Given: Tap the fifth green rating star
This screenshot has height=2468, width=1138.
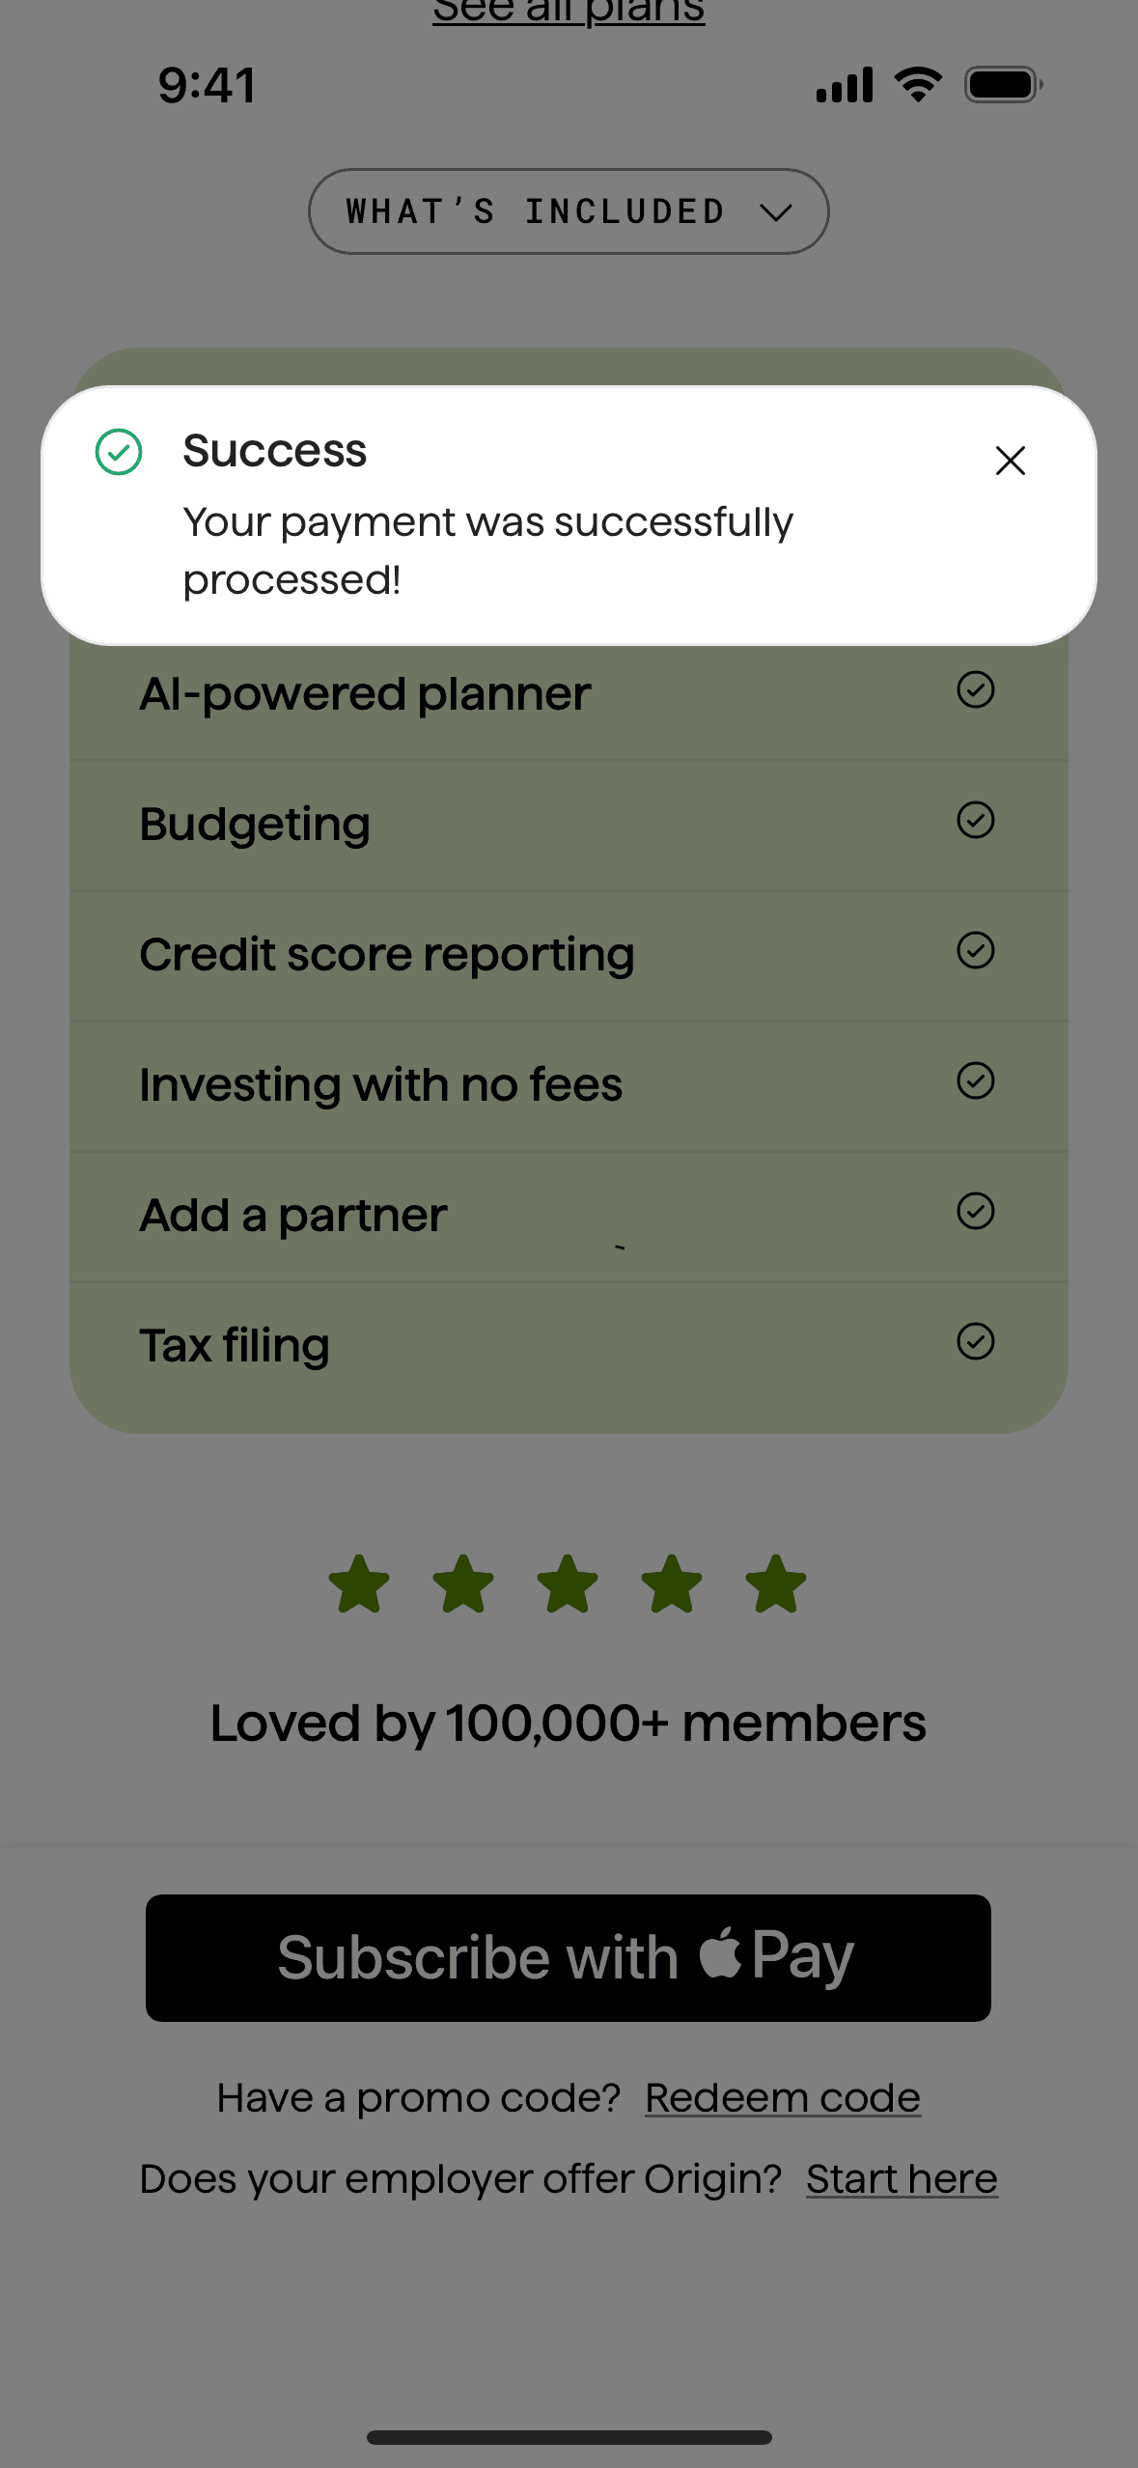Looking at the screenshot, I should tap(776, 1585).
